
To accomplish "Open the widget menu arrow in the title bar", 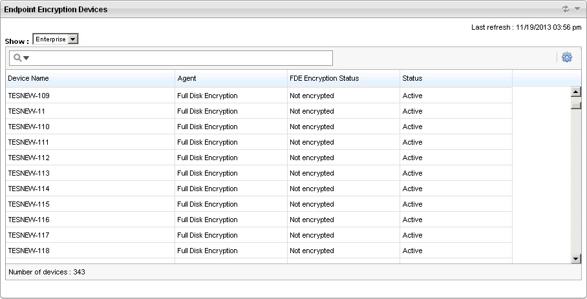I will tap(577, 9).
